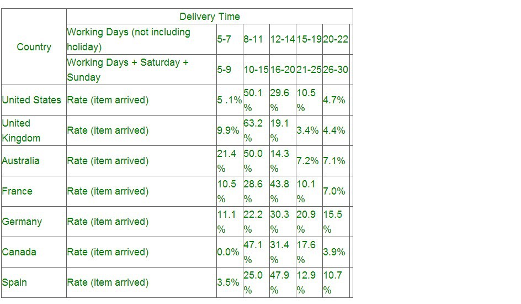521x304 pixels.
Task: Click the Australia row label
Action: pyautogui.click(x=21, y=161)
